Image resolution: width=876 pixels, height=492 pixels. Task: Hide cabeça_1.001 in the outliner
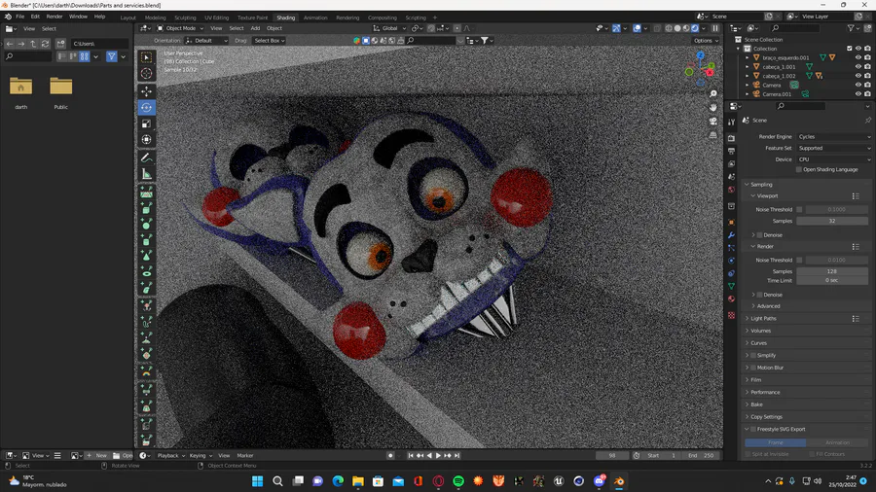(x=858, y=66)
